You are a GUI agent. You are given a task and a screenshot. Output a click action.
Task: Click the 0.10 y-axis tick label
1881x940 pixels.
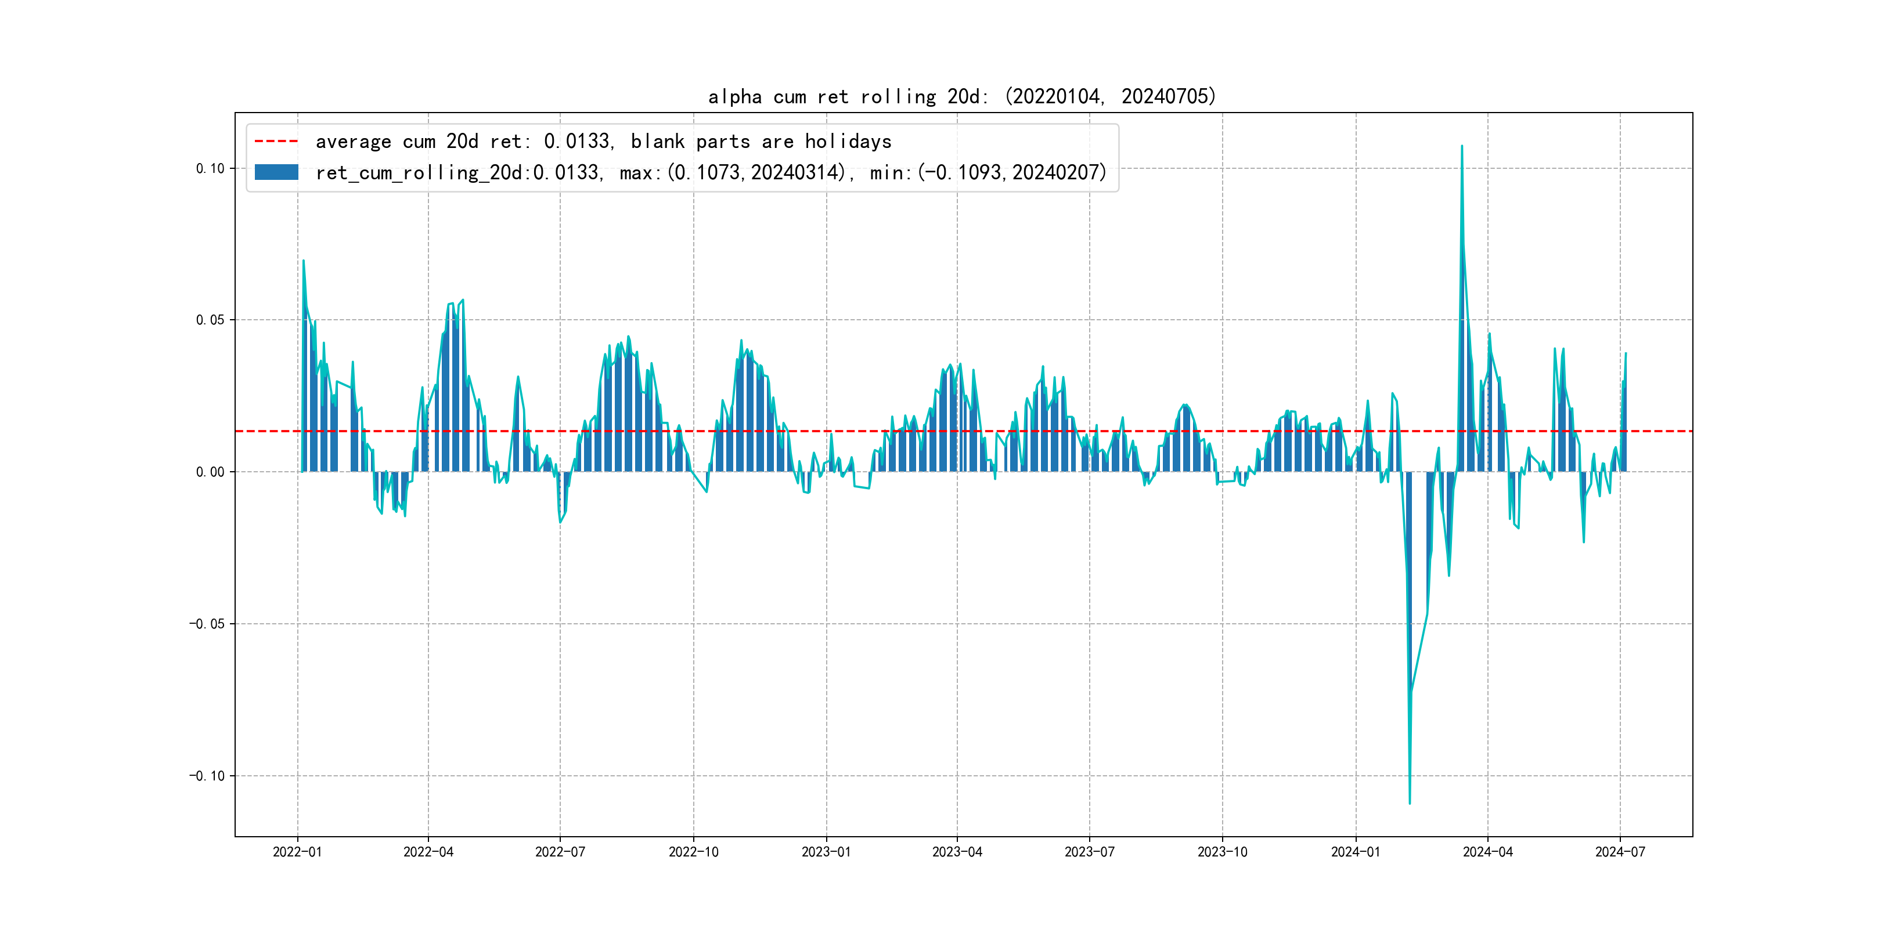pyautogui.click(x=210, y=169)
